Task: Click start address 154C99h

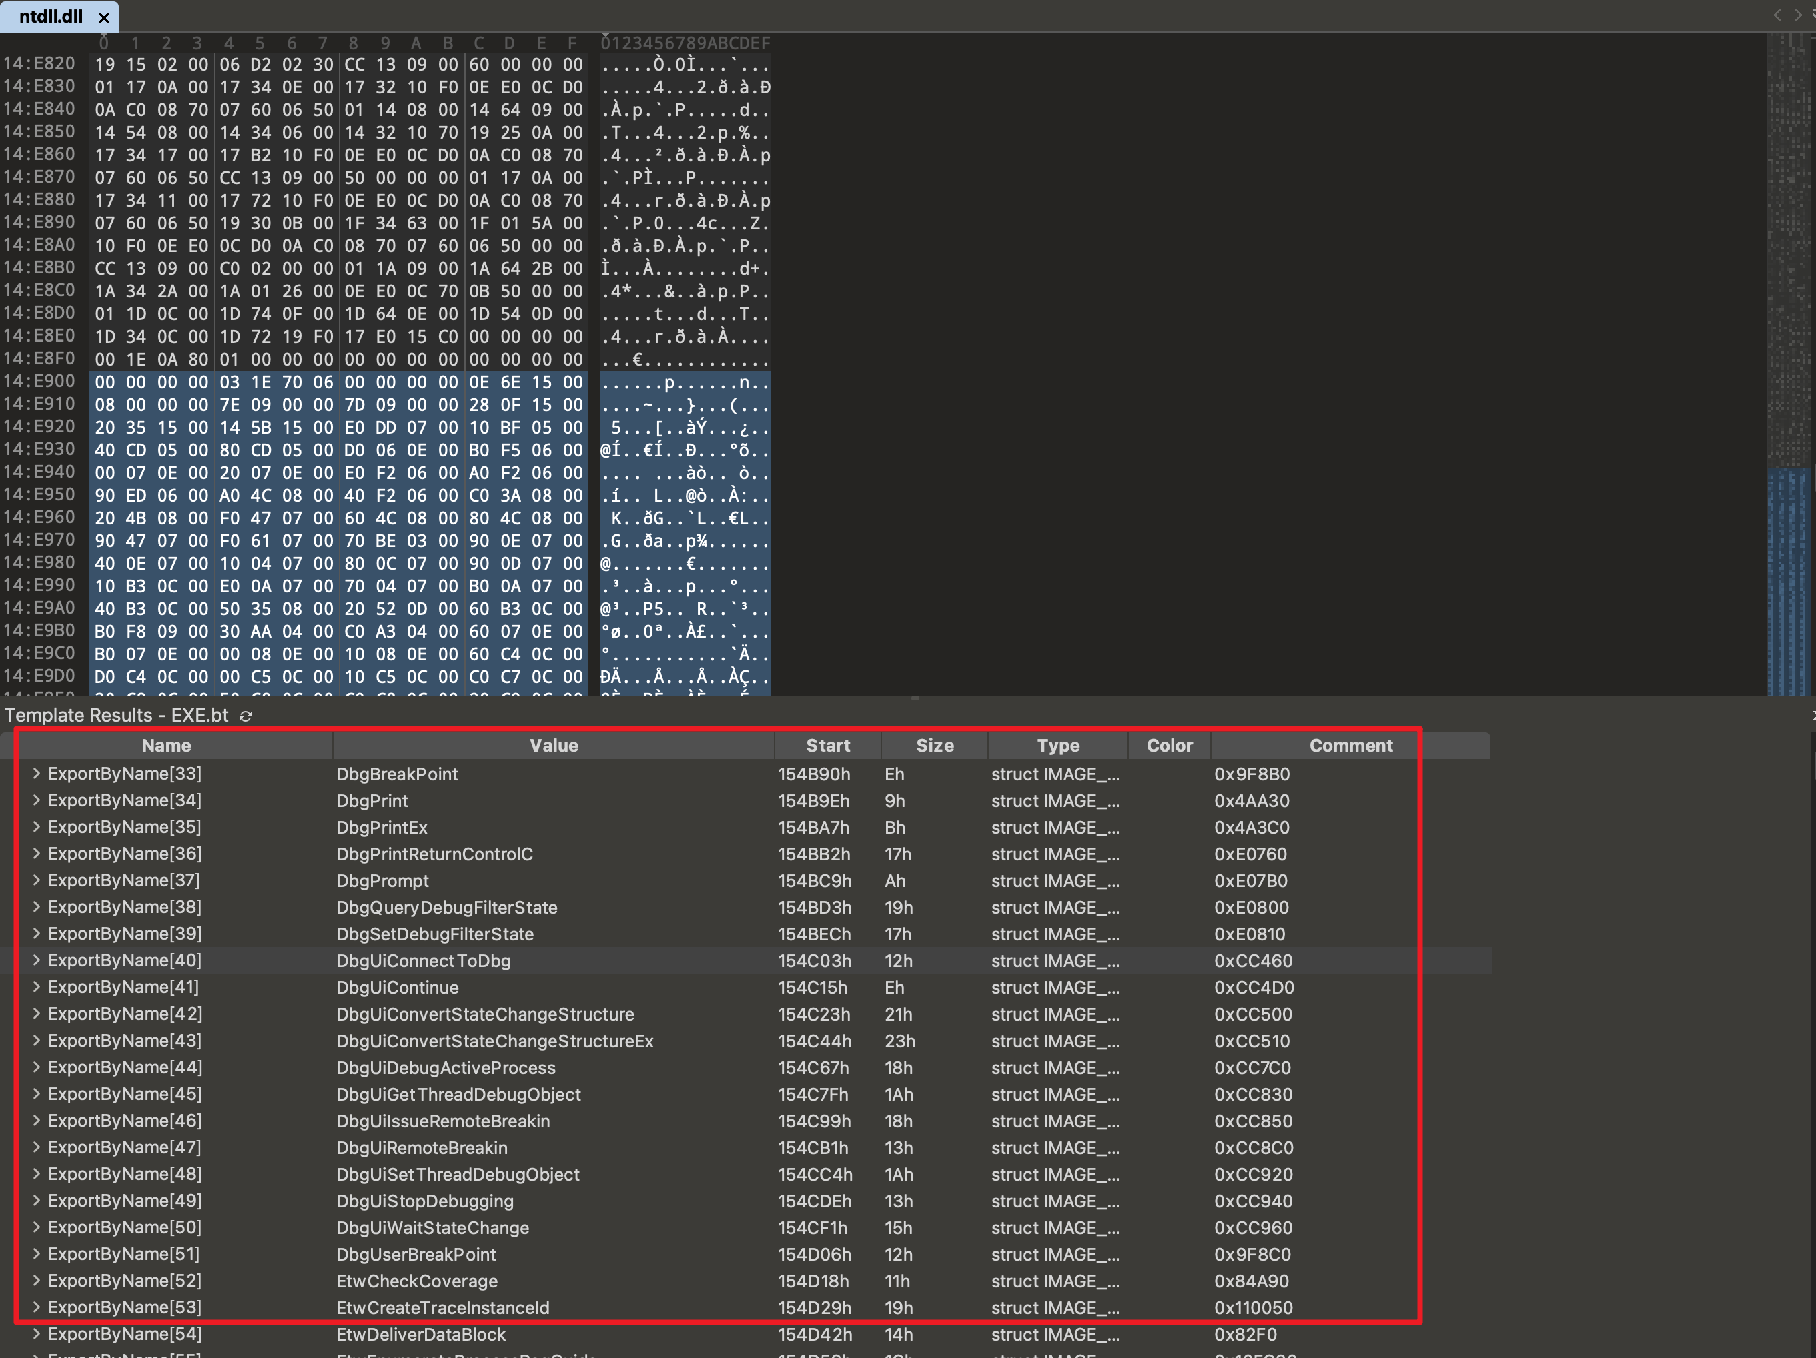Action: click(x=813, y=1121)
